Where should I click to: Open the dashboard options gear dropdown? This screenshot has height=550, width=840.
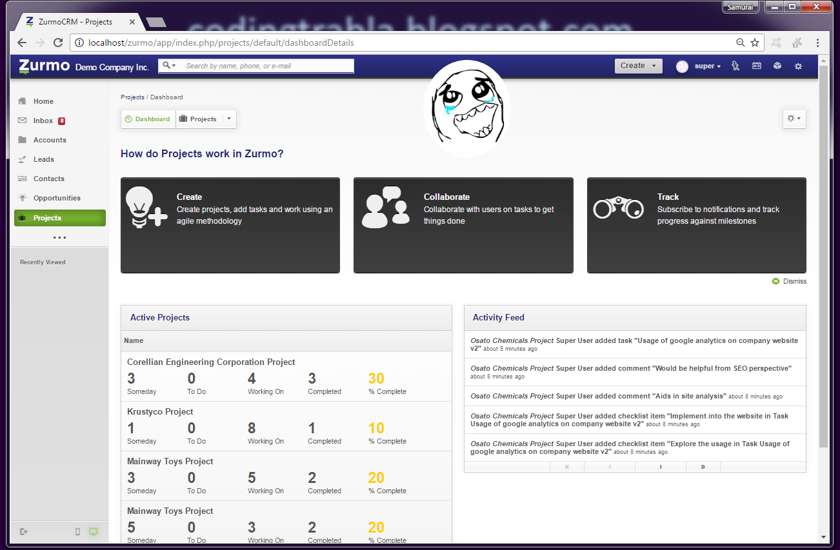pos(794,119)
